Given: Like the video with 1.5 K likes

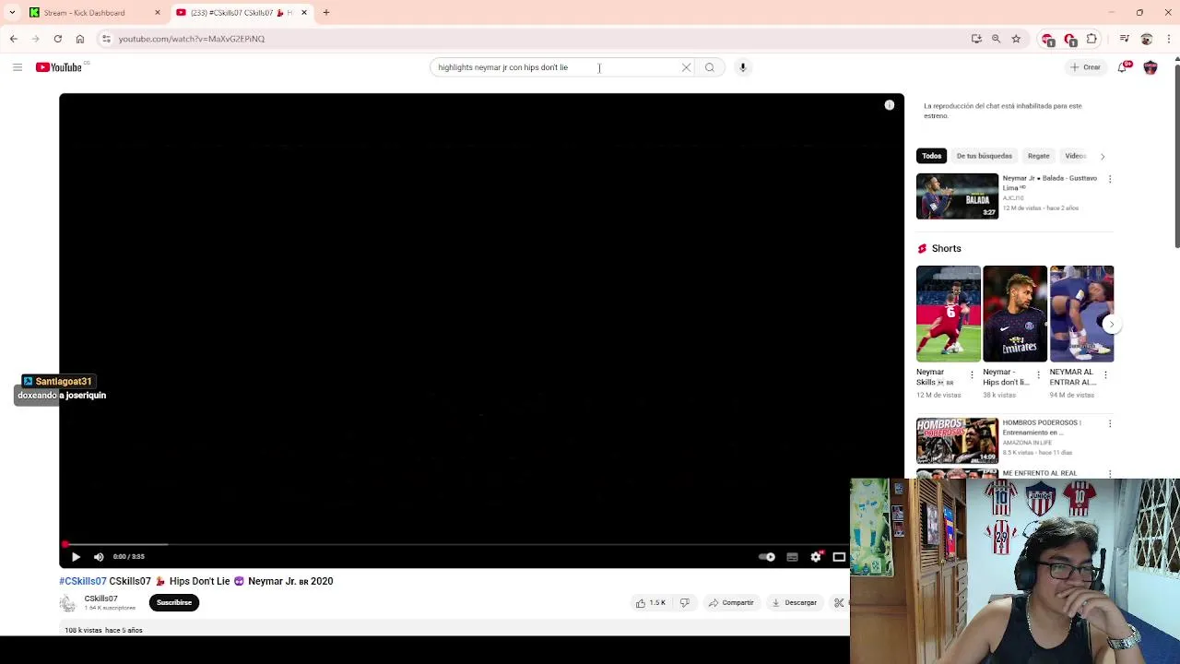Looking at the screenshot, I should pyautogui.click(x=650, y=603).
